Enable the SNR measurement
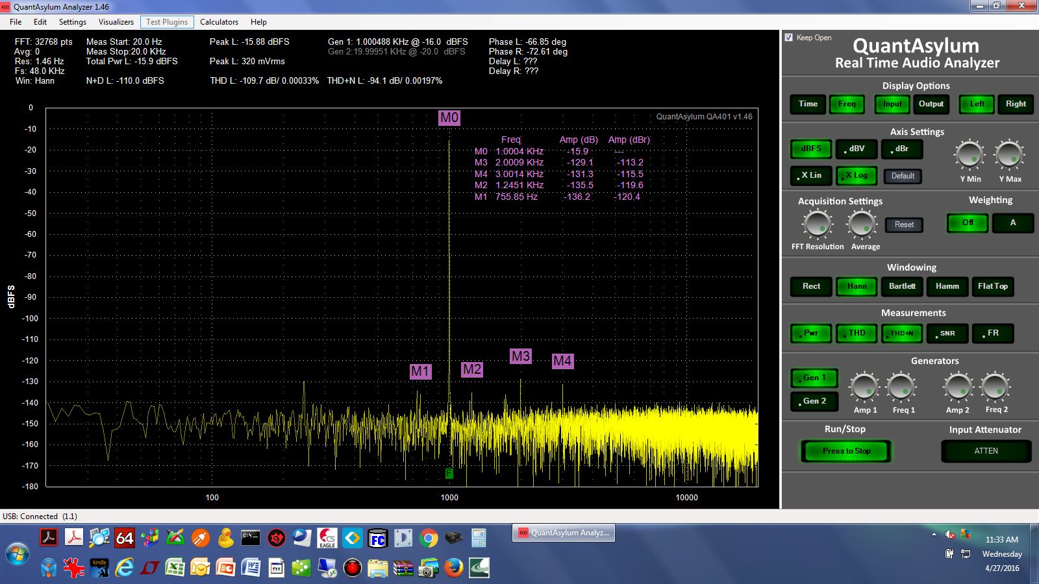 pos(947,333)
